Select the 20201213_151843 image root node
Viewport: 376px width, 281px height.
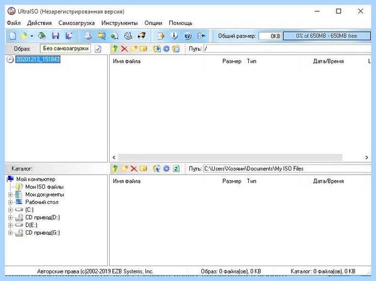(x=38, y=59)
